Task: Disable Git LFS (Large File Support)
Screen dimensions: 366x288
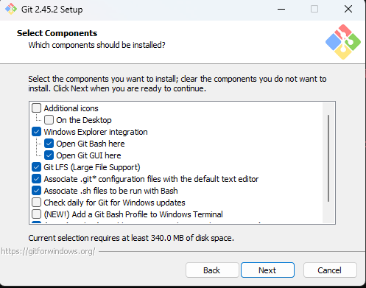Action: tap(37, 167)
